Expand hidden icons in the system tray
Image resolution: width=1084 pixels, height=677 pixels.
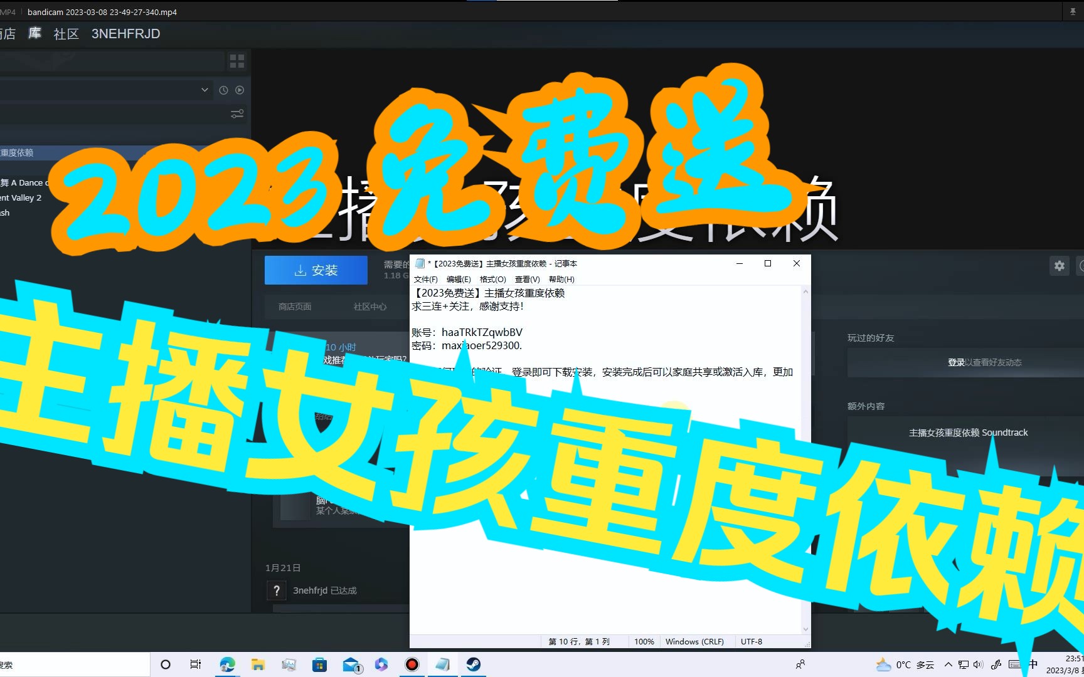(948, 664)
